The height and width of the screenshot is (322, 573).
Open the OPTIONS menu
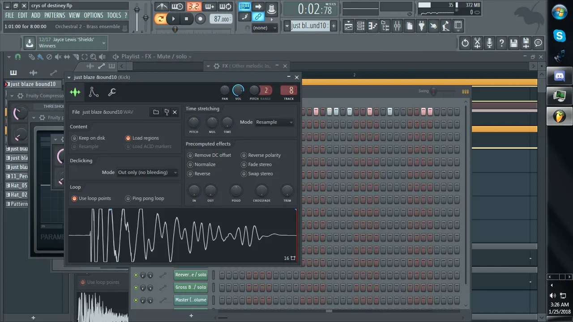click(x=94, y=15)
